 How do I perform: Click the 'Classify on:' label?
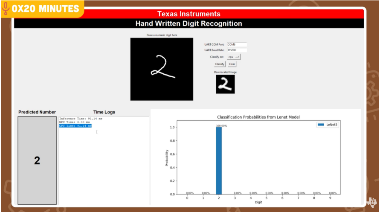point(217,57)
